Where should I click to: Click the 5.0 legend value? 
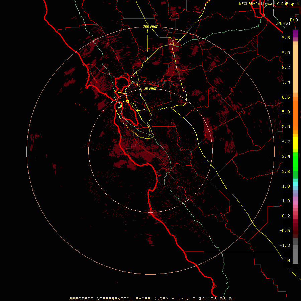286,127
